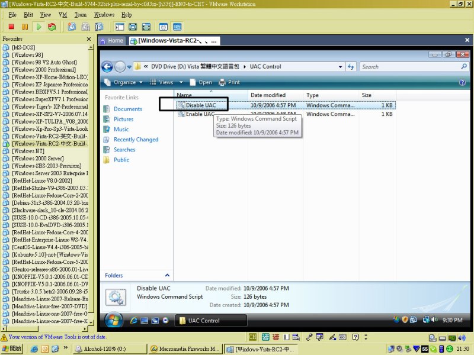Click the summary view icon in VMware toolbar
The image size is (474, 355).
point(164,27)
